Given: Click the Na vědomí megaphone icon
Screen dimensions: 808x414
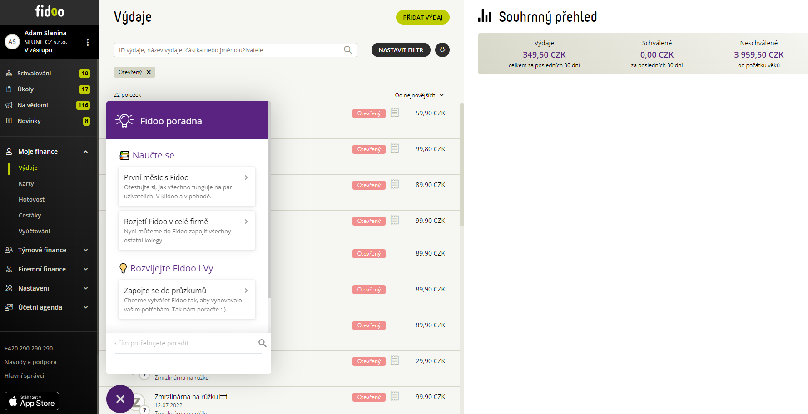Looking at the screenshot, I should click(x=9, y=105).
